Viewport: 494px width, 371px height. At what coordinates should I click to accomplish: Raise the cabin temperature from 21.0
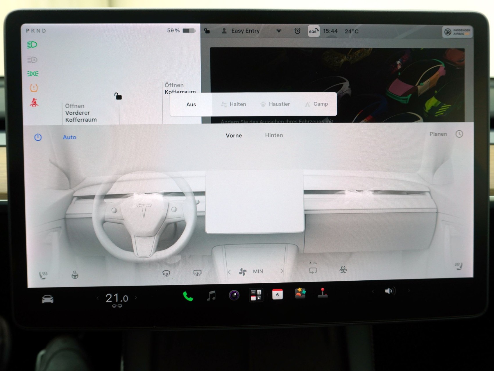(136, 297)
